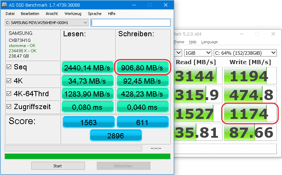The width and height of the screenshot is (282, 175).
Task: Minimize the CrystalDiskMark window
Action: (242, 34)
